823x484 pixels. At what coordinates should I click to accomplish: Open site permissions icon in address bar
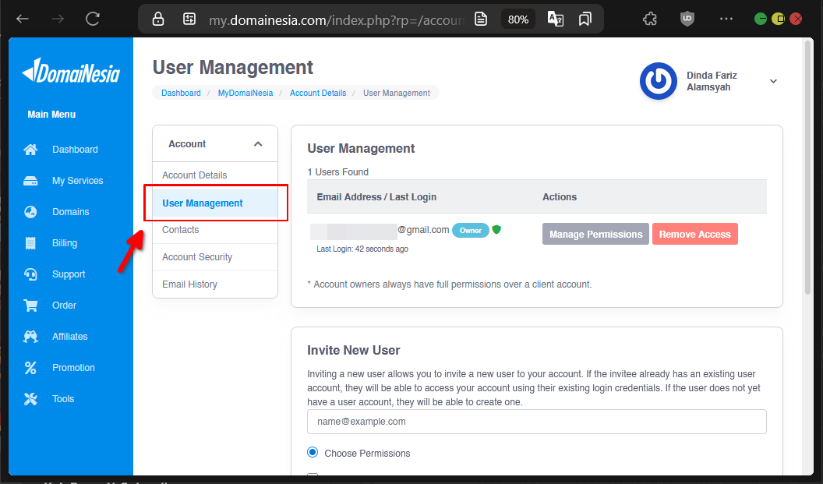[x=189, y=19]
